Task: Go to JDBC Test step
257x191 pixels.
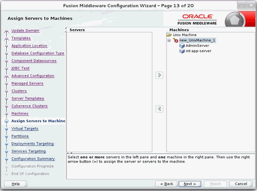Action: tap(20, 68)
